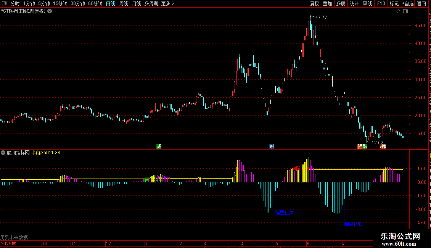The width and height of the screenshot is (431, 248).
Task: Open the 画线 drawing tools
Action: (367, 3)
